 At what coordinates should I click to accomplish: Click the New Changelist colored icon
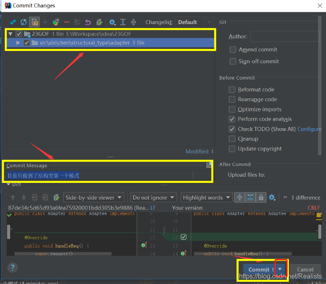[56, 22]
